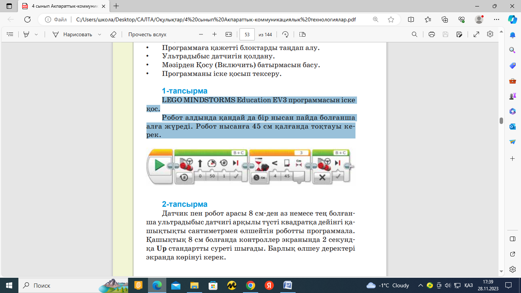Screen dimensions: 521x293
Task: Open the Windows notification center
Action: (x=508, y=285)
